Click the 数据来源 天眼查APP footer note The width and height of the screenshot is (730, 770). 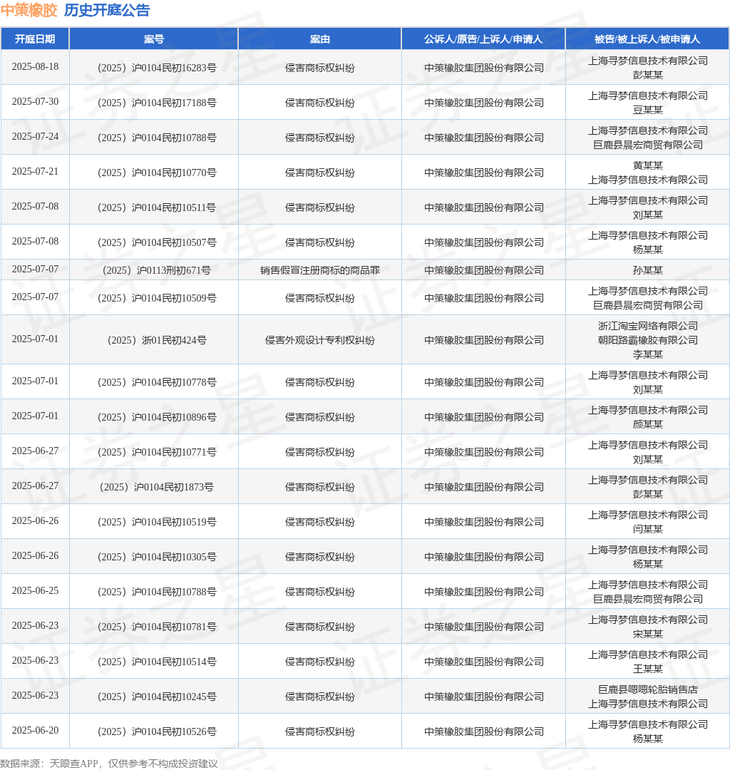click(109, 764)
